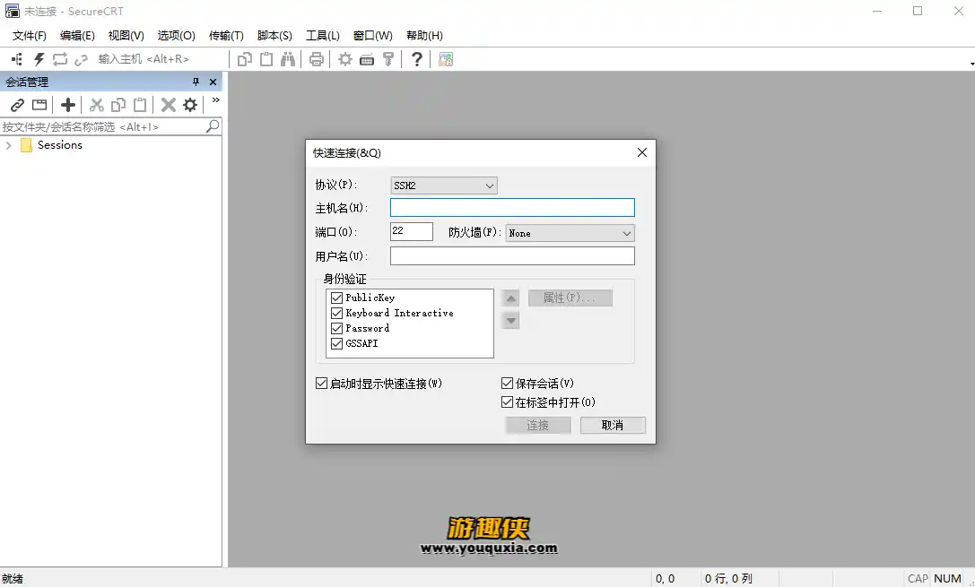The width and height of the screenshot is (975, 587).
Task: Open Properties gear in session manager toolbar
Action: pyautogui.click(x=190, y=105)
